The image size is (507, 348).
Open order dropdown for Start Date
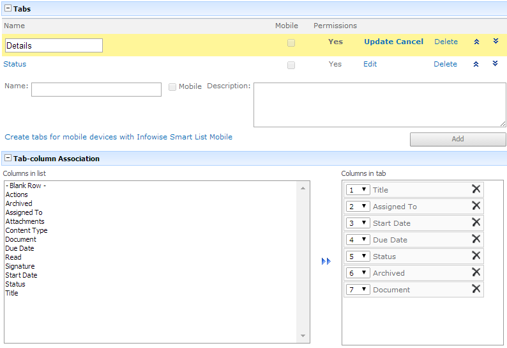(358, 223)
